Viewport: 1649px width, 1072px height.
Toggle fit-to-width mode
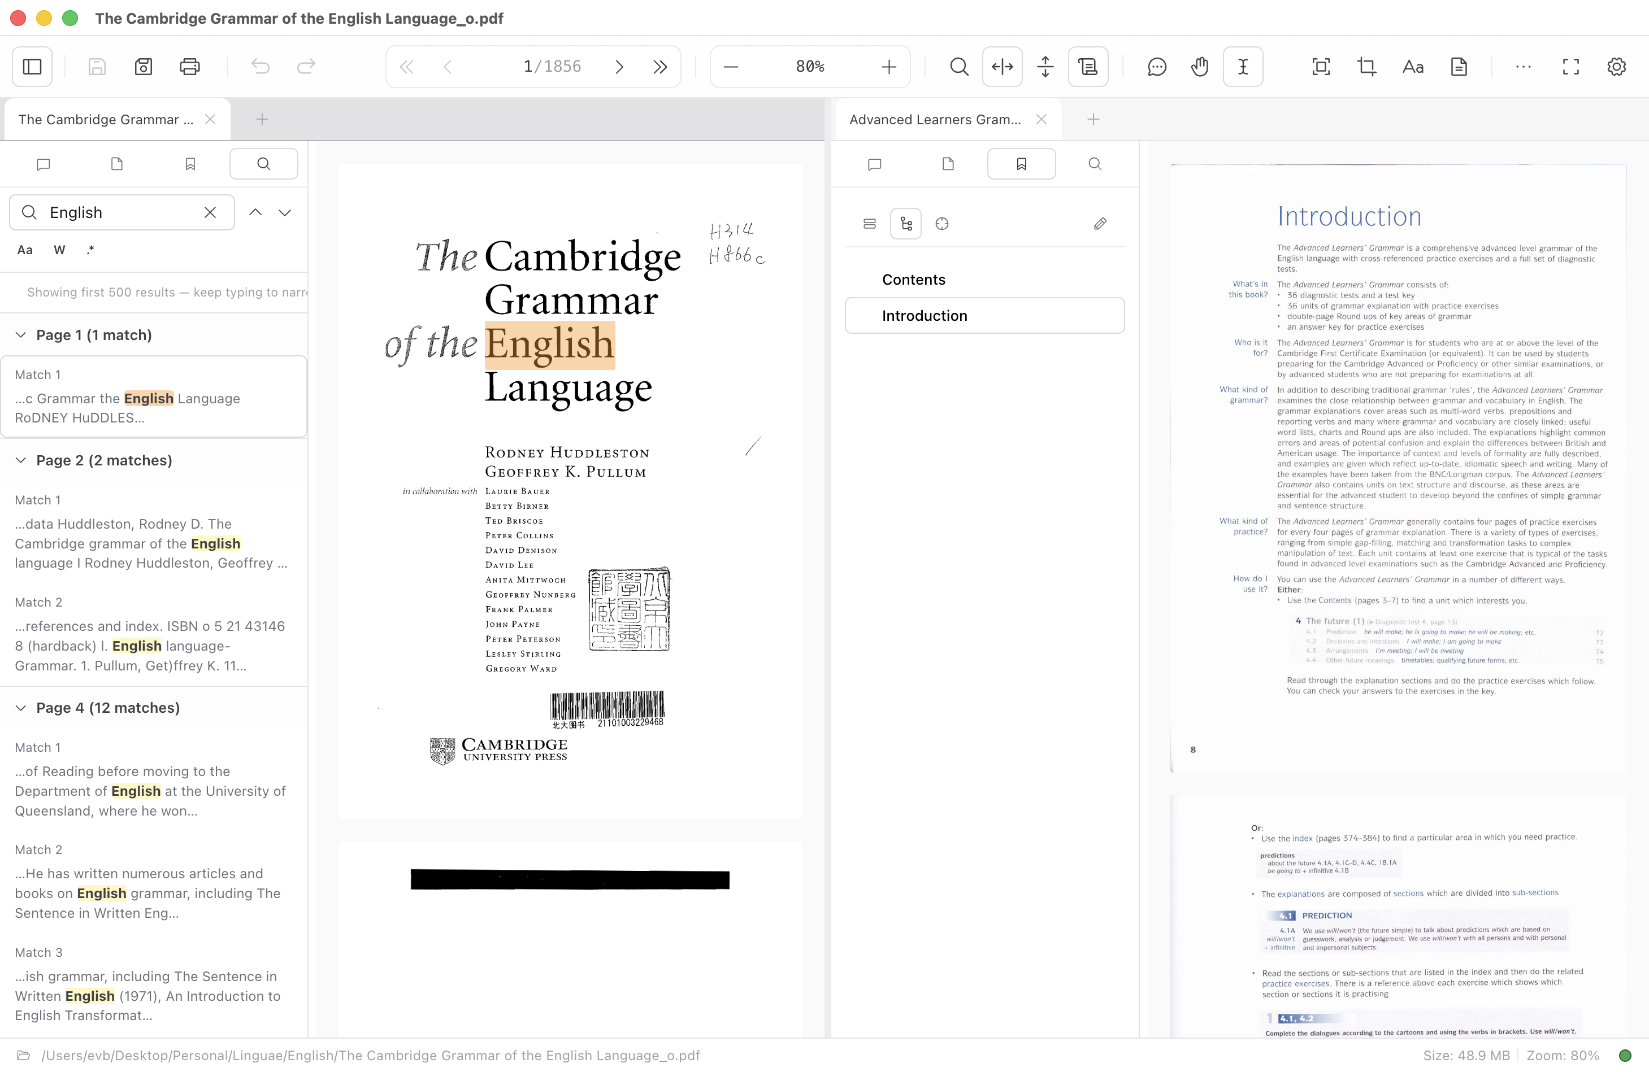(1003, 67)
